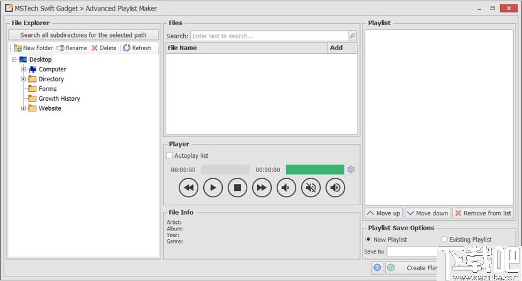This screenshot has width=522, height=281.
Task: Toggle search all subdirectories for selected path
Action: [83, 35]
